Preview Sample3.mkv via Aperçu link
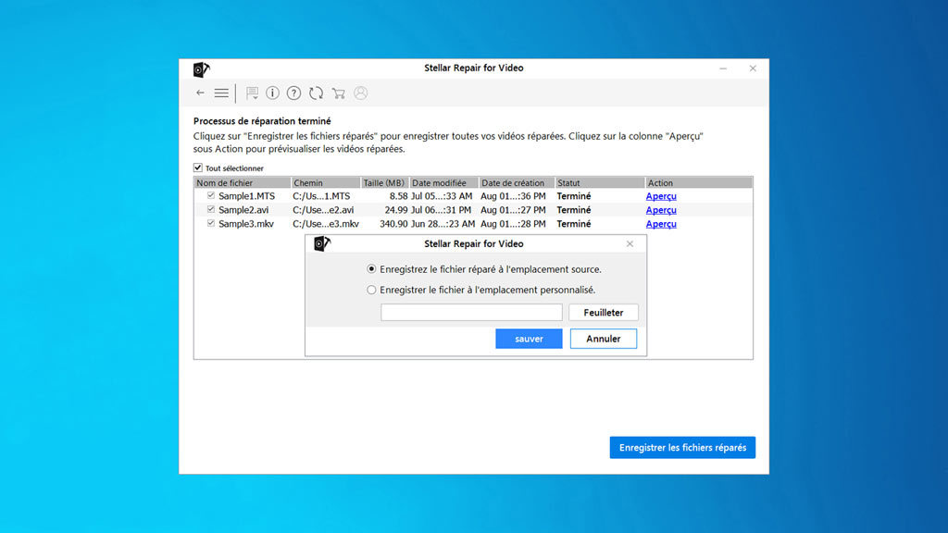 coord(661,224)
